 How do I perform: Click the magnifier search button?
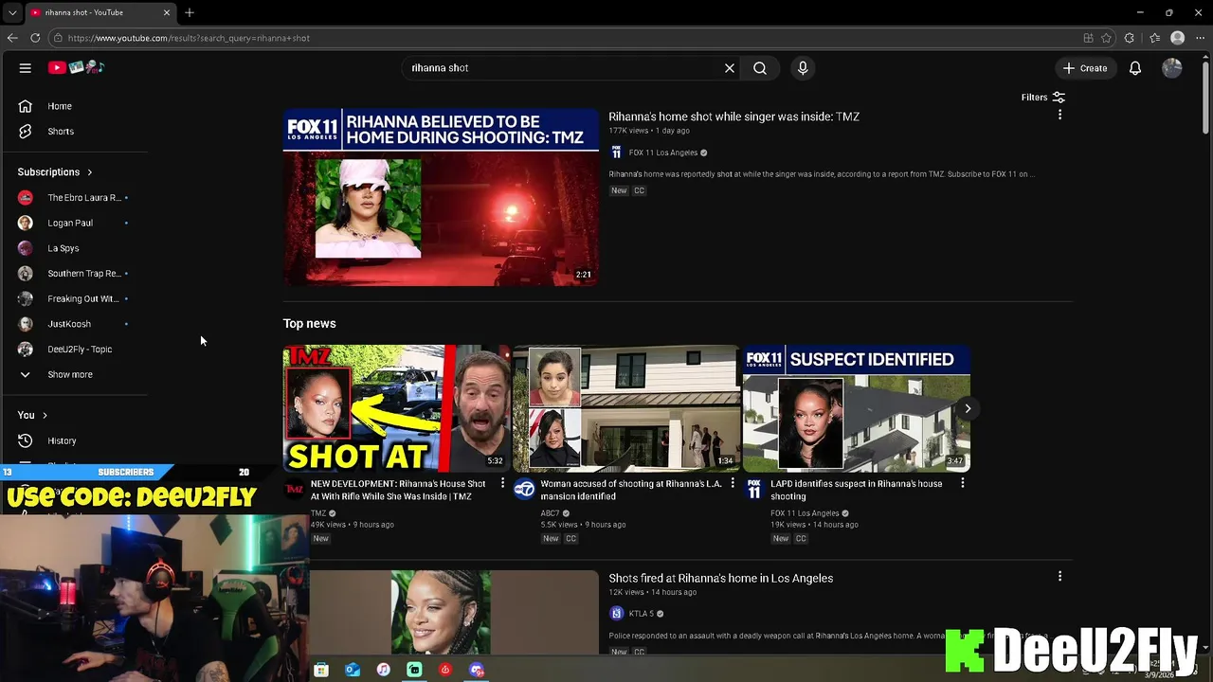[760, 68]
